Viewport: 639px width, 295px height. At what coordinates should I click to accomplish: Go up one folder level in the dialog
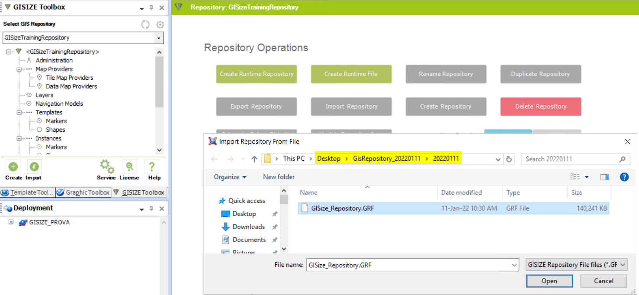pyautogui.click(x=254, y=159)
